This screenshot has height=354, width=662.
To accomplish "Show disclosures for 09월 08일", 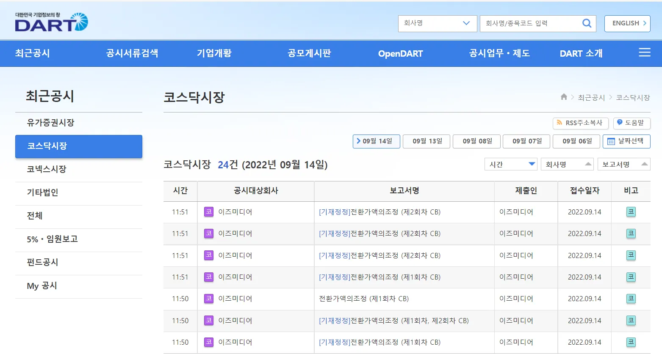I will [477, 141].
